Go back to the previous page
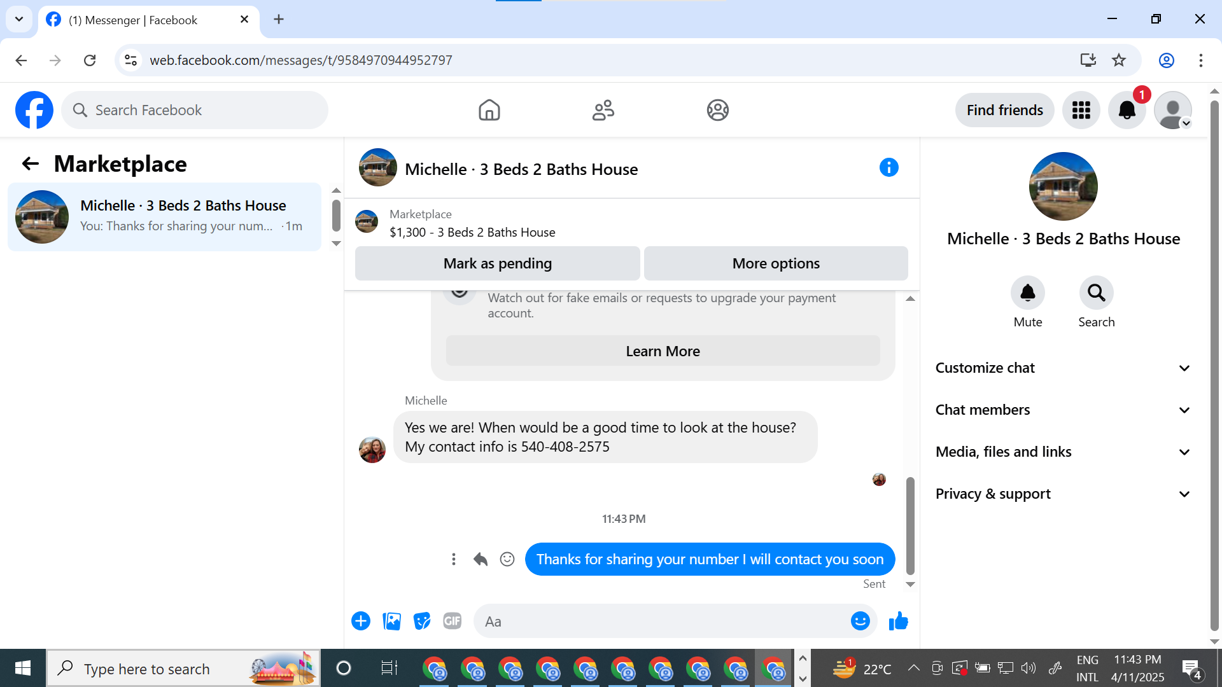This screenshot has width=1222, height=687. (x=21, y=60)
